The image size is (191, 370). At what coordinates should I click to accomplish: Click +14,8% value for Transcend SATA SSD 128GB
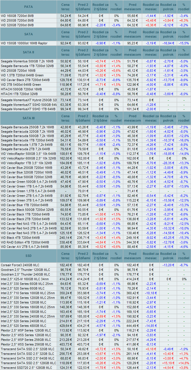pos(183,363)
